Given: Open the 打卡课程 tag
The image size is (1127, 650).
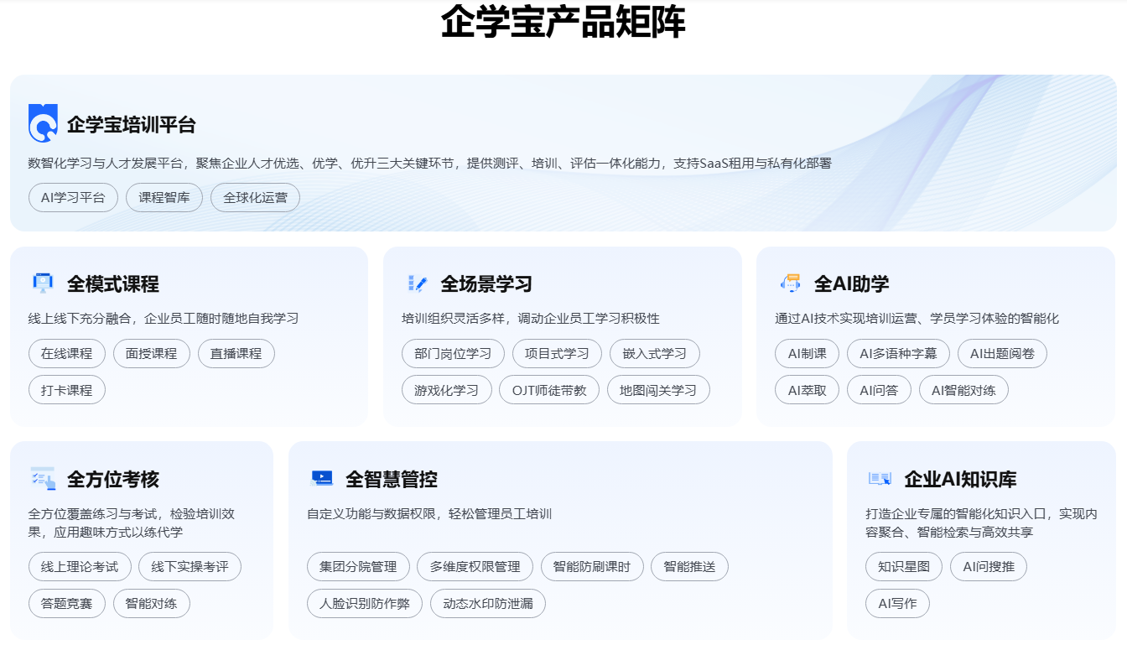Looking at the screenshot, I should [x=67, y=390].
